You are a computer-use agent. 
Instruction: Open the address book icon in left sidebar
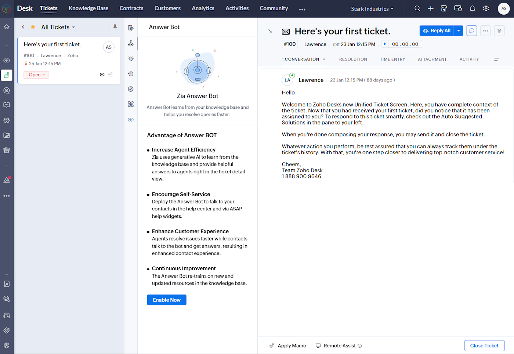point(7,284)
